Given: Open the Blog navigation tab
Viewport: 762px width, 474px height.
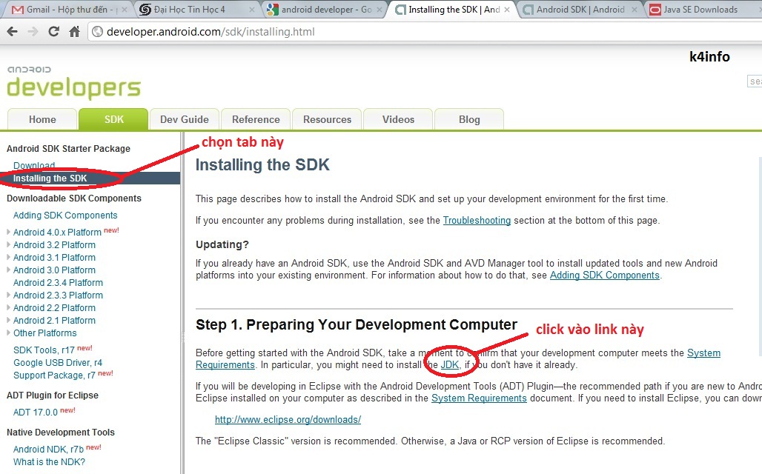Looking at the screenshot, I should [469, 119].
